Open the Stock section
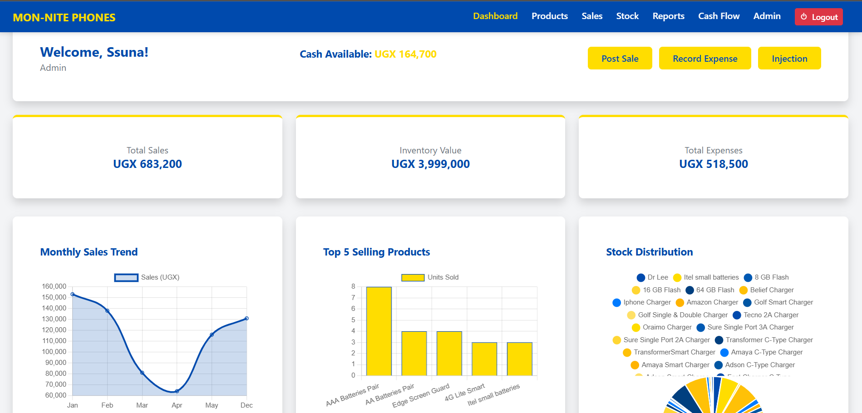This screenshot has width=862, height=413. (x=627, y=16)
